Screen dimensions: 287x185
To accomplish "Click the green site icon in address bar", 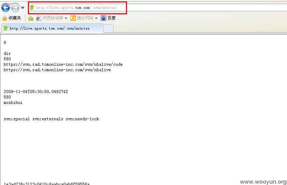I will click(32, 7).
